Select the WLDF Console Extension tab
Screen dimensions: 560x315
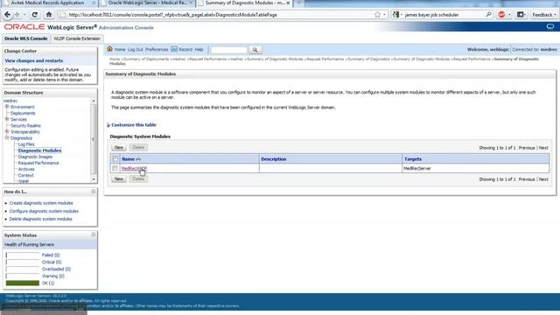[77, 38]
